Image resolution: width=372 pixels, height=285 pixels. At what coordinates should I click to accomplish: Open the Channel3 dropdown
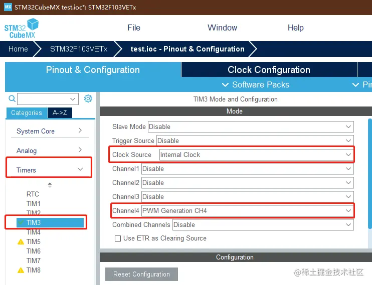point(248,196)
